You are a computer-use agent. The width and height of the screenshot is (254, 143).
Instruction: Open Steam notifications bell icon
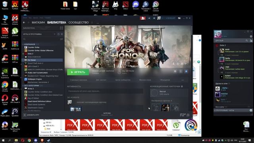(x=154, y=18)
